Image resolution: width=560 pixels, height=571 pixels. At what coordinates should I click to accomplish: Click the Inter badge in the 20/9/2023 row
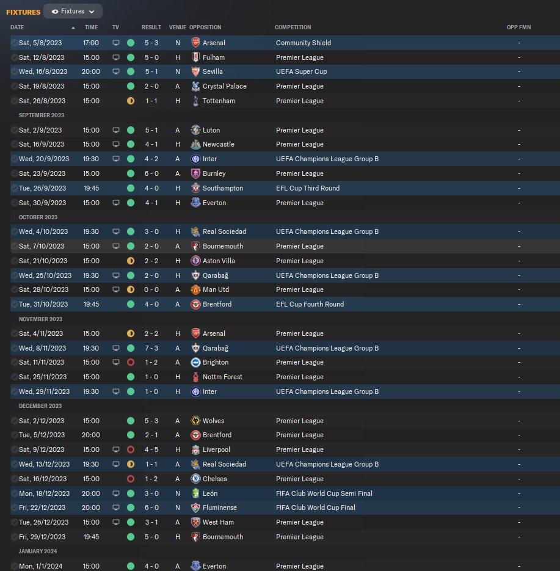click(195, 159)
